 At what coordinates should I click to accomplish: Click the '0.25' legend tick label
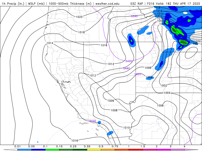(x=73, y=146)
